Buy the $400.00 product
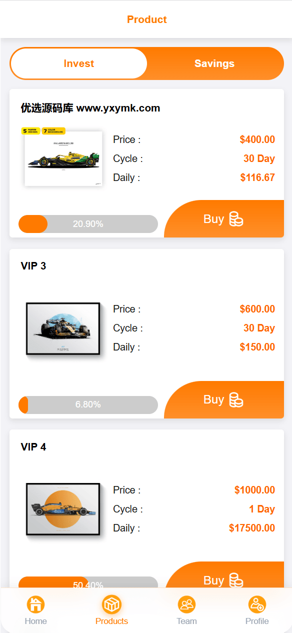Screen dimensions: 292x633 224,219
